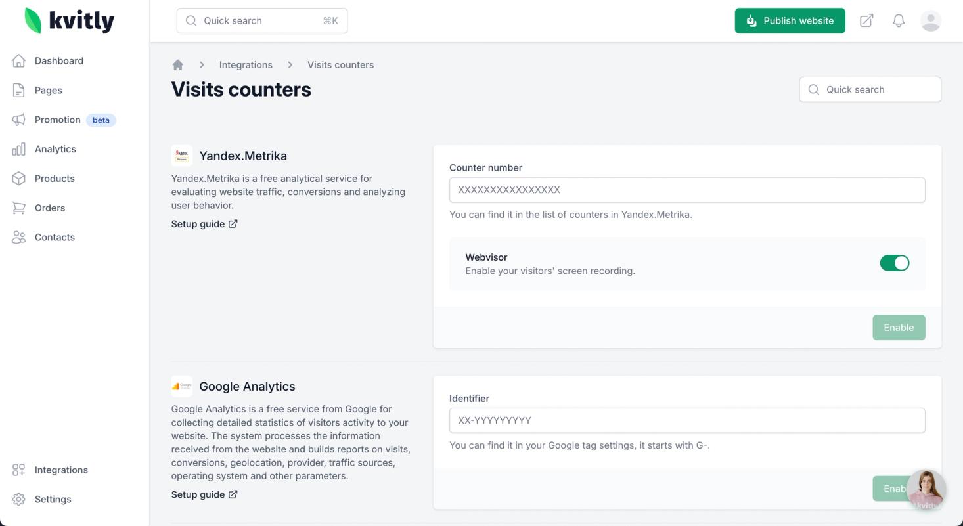The height and width of the screenshot is (526, 963).
Task: Click the Visits counters breadcrumb
Action: click(341, 65)
